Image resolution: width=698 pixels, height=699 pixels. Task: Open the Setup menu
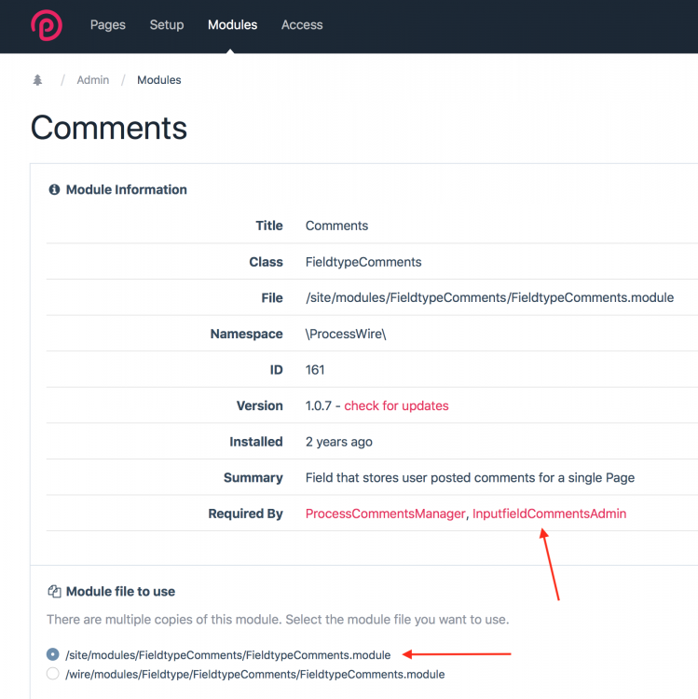point(167,24)
